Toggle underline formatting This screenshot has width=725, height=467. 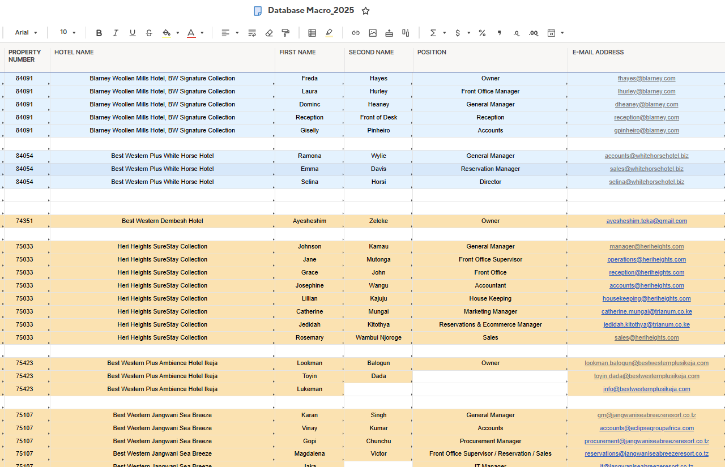(133, 33)
